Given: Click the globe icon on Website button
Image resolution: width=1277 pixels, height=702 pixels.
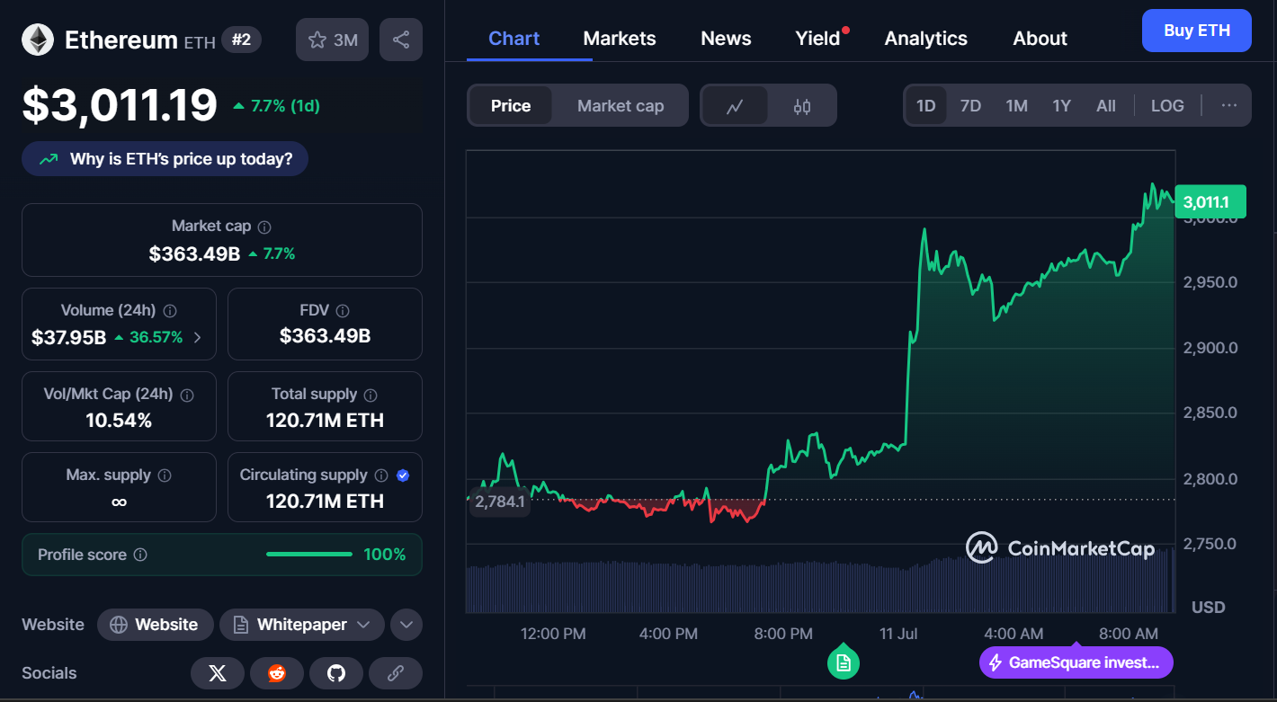Looking at the screenshot, I should tap(118, 625).
